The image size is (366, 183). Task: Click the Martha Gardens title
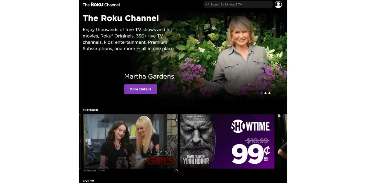coord(149,76)
